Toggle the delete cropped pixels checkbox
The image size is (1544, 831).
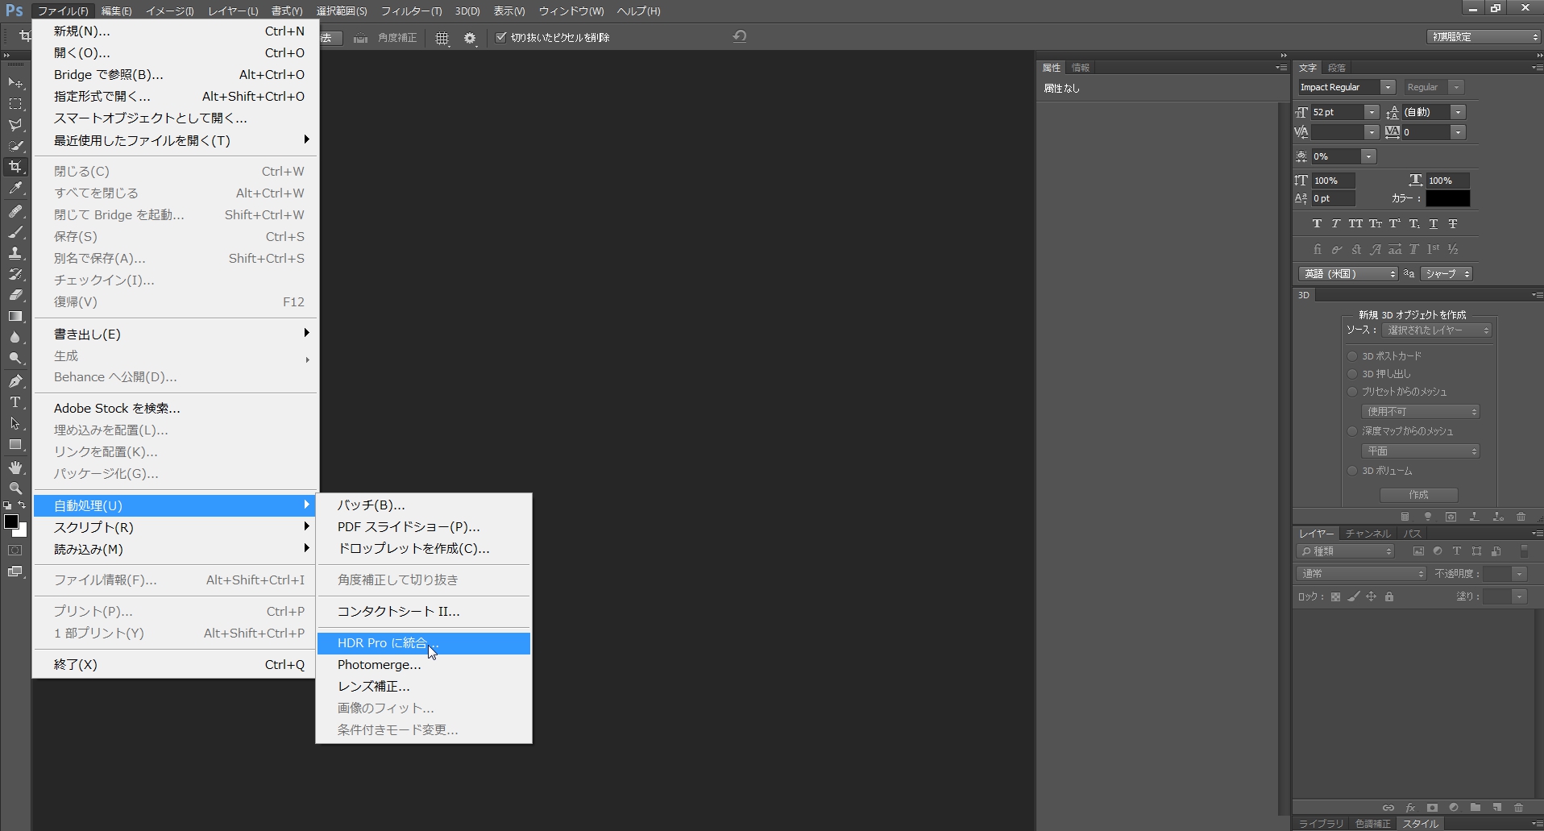[501, 37]
